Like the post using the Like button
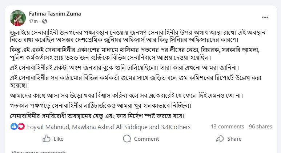 pyautogui.click(x=53, y=139)
